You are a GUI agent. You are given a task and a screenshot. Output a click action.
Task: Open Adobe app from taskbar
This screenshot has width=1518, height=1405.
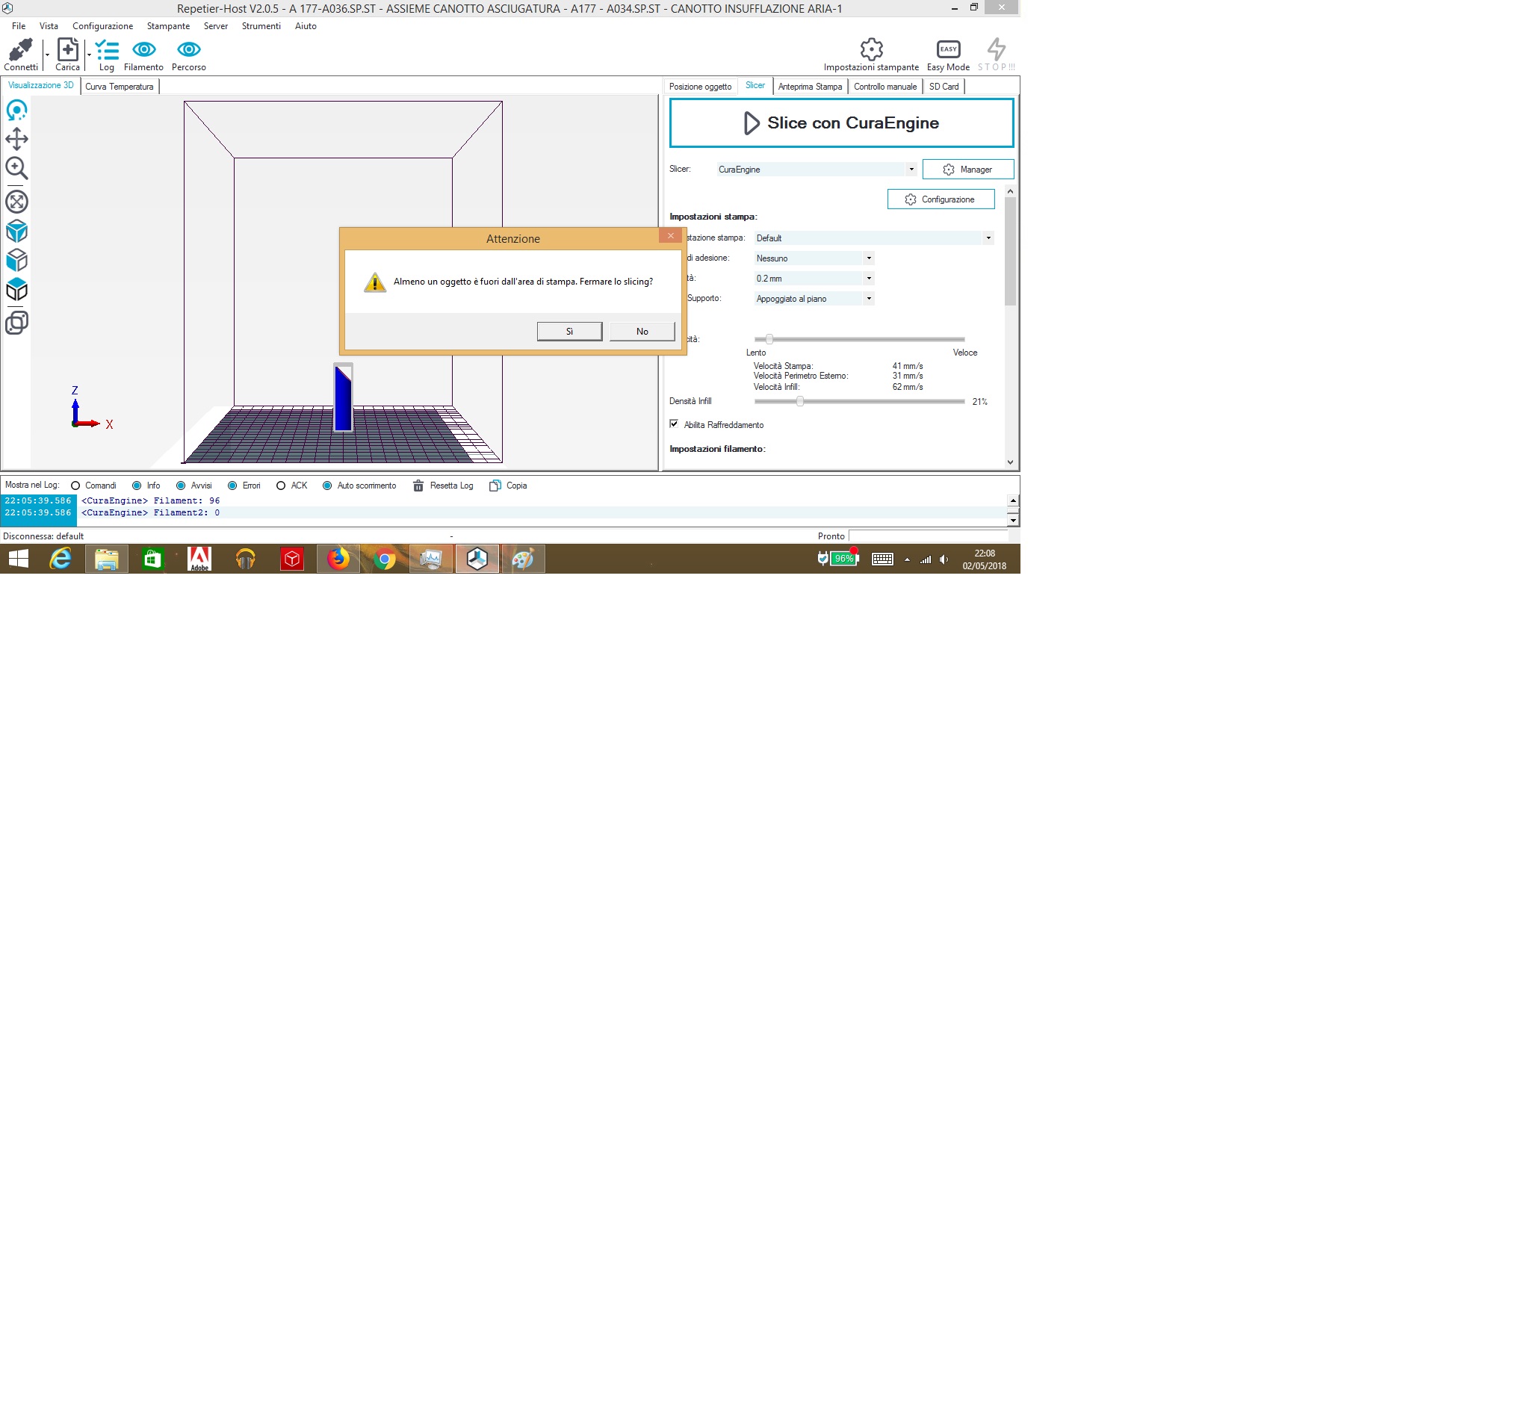pyautogui.click(x=199, y=559)
